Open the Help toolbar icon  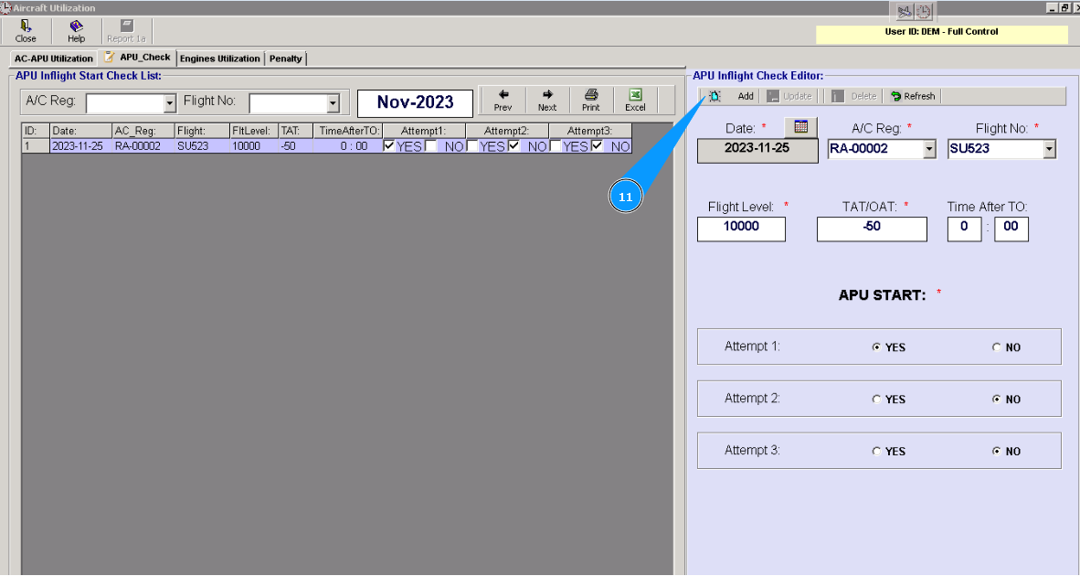click(76, 31)
